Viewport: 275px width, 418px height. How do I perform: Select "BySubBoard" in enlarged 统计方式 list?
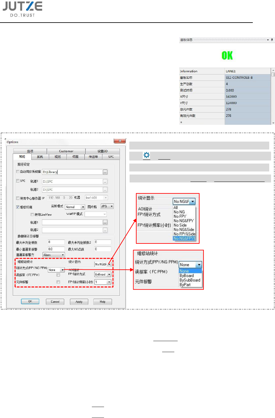[x=190, y=280]
